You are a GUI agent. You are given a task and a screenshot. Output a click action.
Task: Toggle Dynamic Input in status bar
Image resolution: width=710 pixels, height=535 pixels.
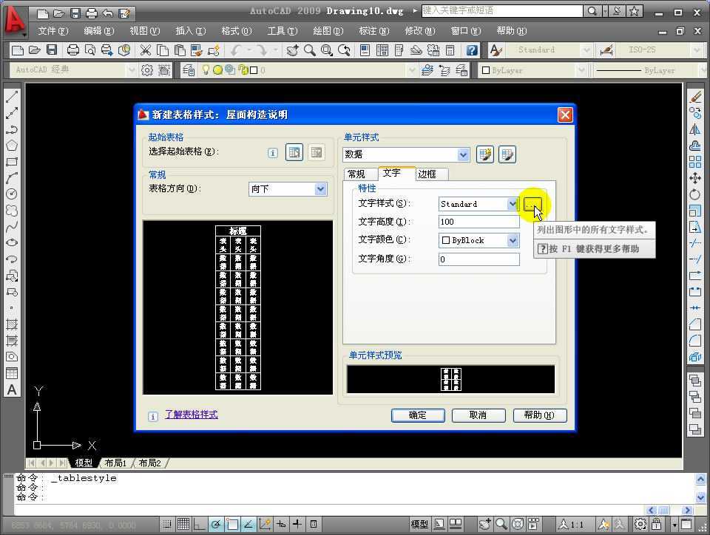pos(281,524)
